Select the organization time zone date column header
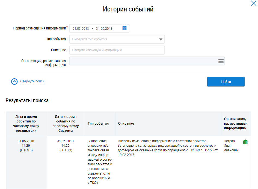Screen dimensions: 258x189 click(x=26, y=124)
